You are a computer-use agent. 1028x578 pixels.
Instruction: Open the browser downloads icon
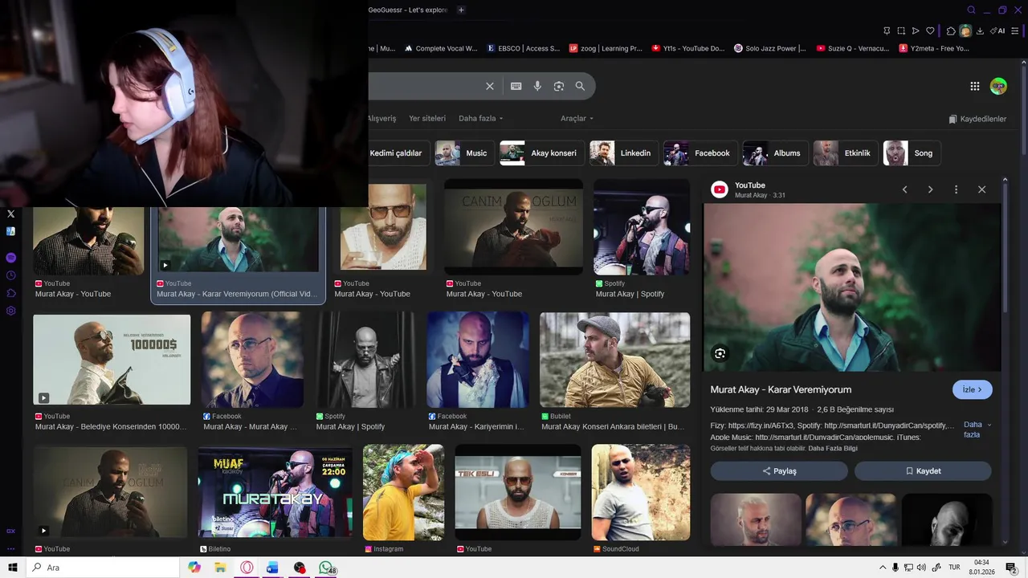[980, 31]
